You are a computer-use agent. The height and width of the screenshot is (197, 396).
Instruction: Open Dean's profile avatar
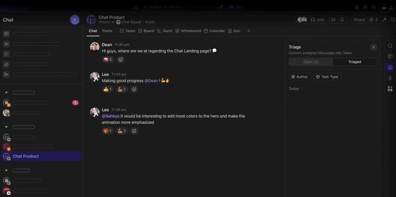[x=95, y=47]
